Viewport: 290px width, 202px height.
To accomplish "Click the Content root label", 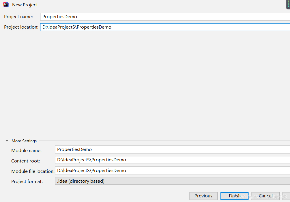I will coord(25,161).
